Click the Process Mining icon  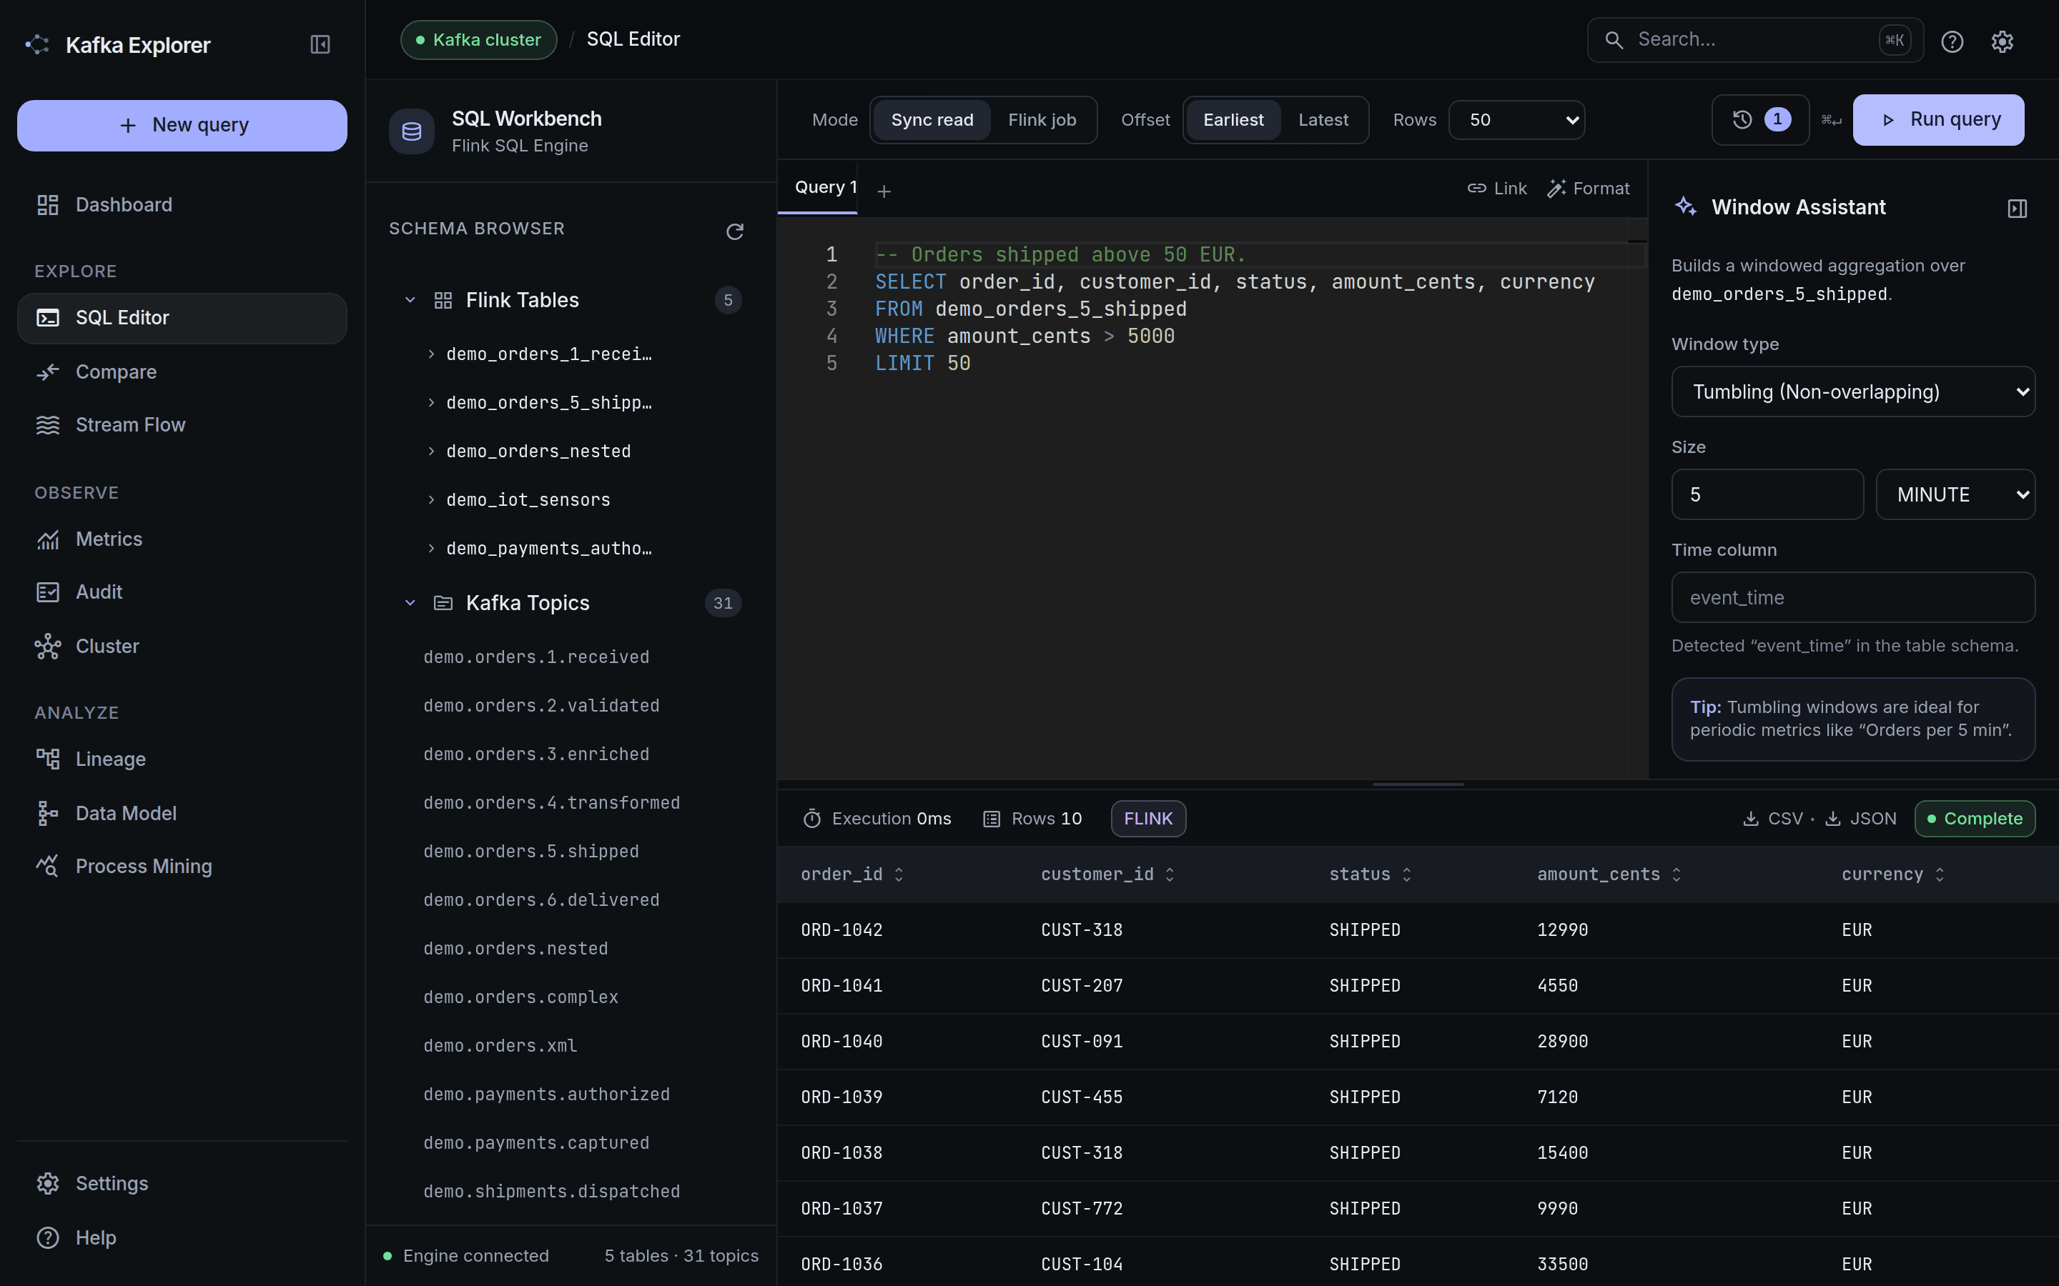pos(48,866)
